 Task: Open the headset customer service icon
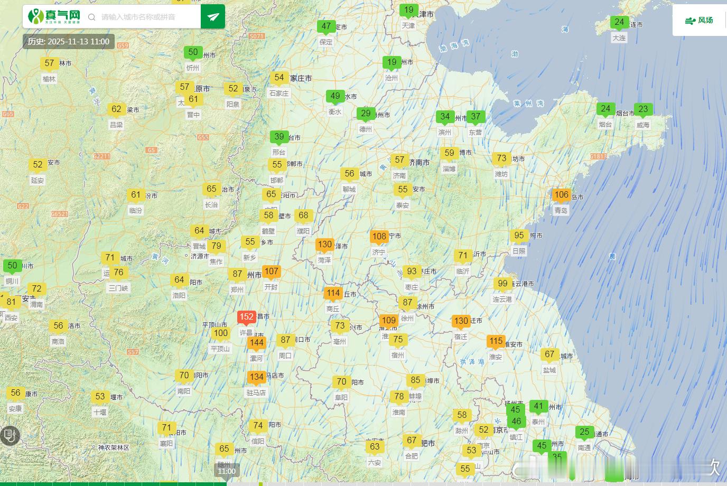(9, 436)
